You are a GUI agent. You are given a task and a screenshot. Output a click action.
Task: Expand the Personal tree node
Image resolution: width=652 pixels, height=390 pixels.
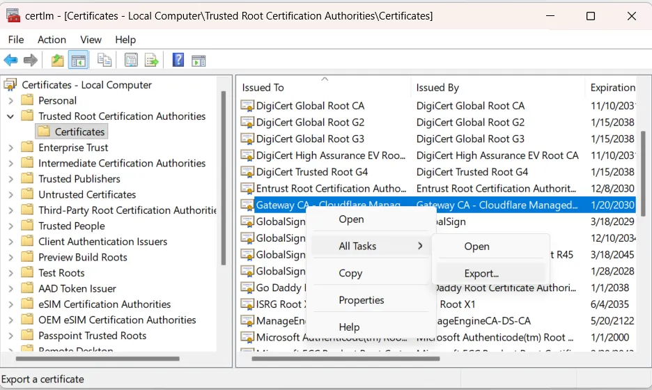11,100
